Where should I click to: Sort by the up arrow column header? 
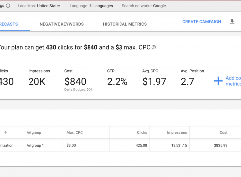5,133
